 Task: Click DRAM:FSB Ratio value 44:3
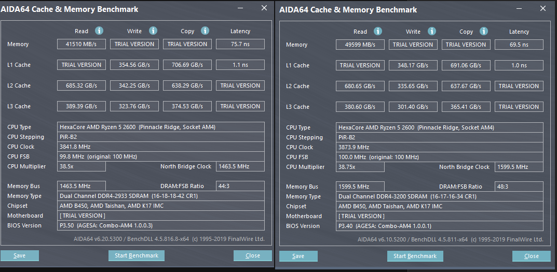pyautogui.click(x=240, y=186)
